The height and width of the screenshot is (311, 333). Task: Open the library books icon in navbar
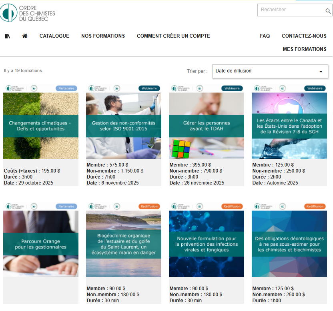click(8, 36)
